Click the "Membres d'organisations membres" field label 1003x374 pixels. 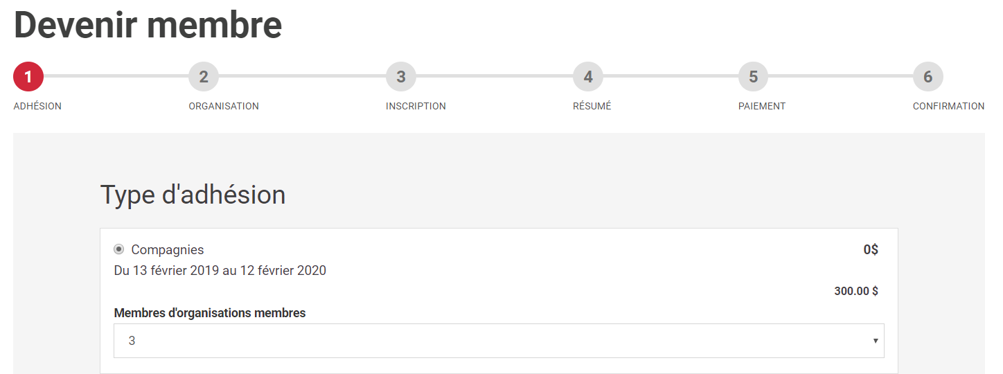point(210,313)
